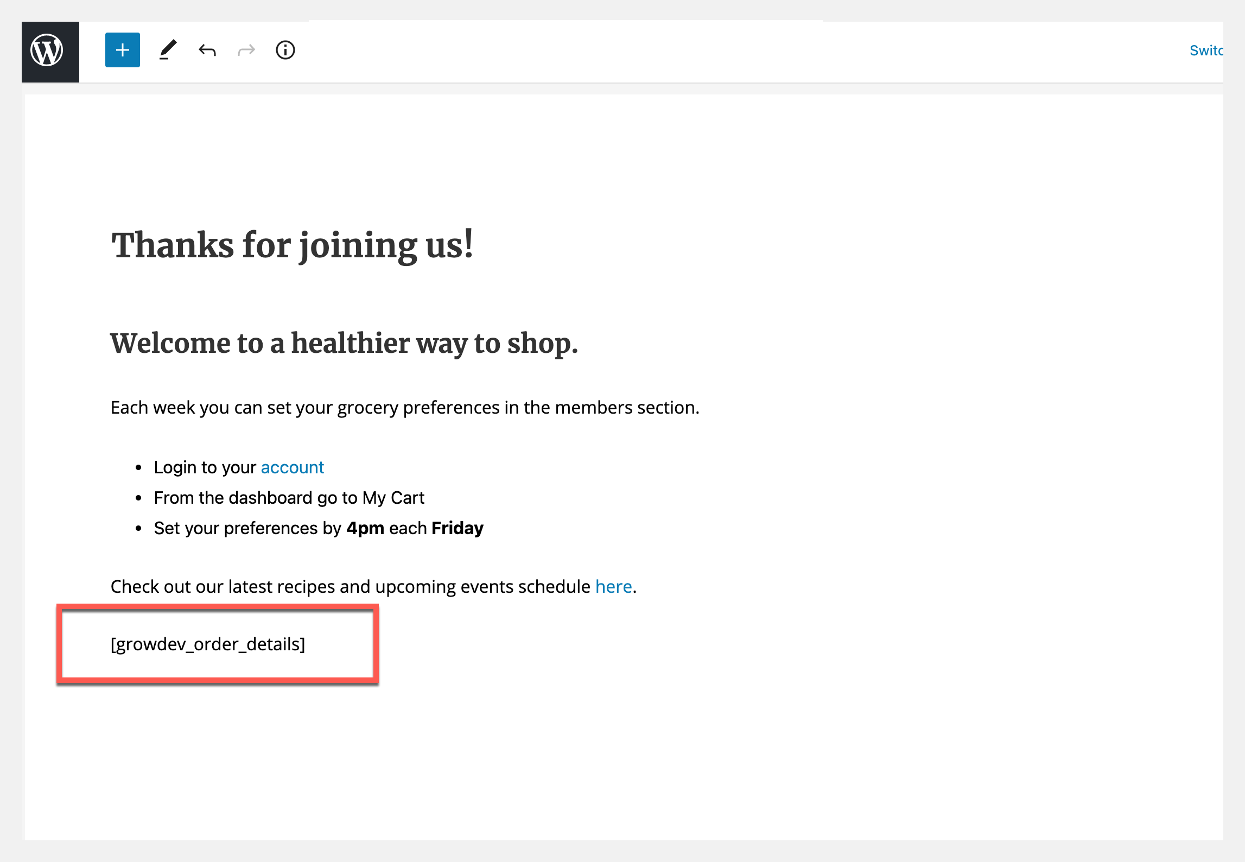Click the Redo arrow

(x=246, y=50)
